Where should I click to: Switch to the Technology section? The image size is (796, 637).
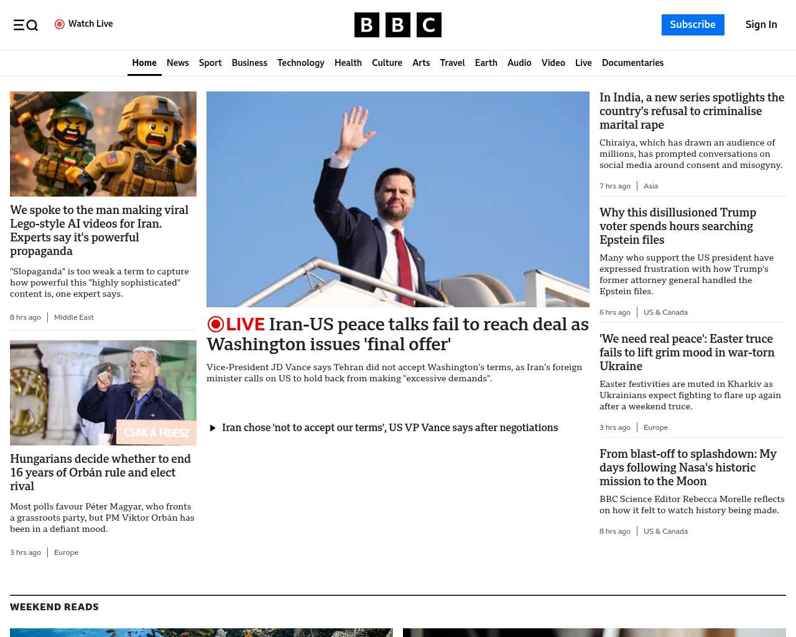(301, 63)
